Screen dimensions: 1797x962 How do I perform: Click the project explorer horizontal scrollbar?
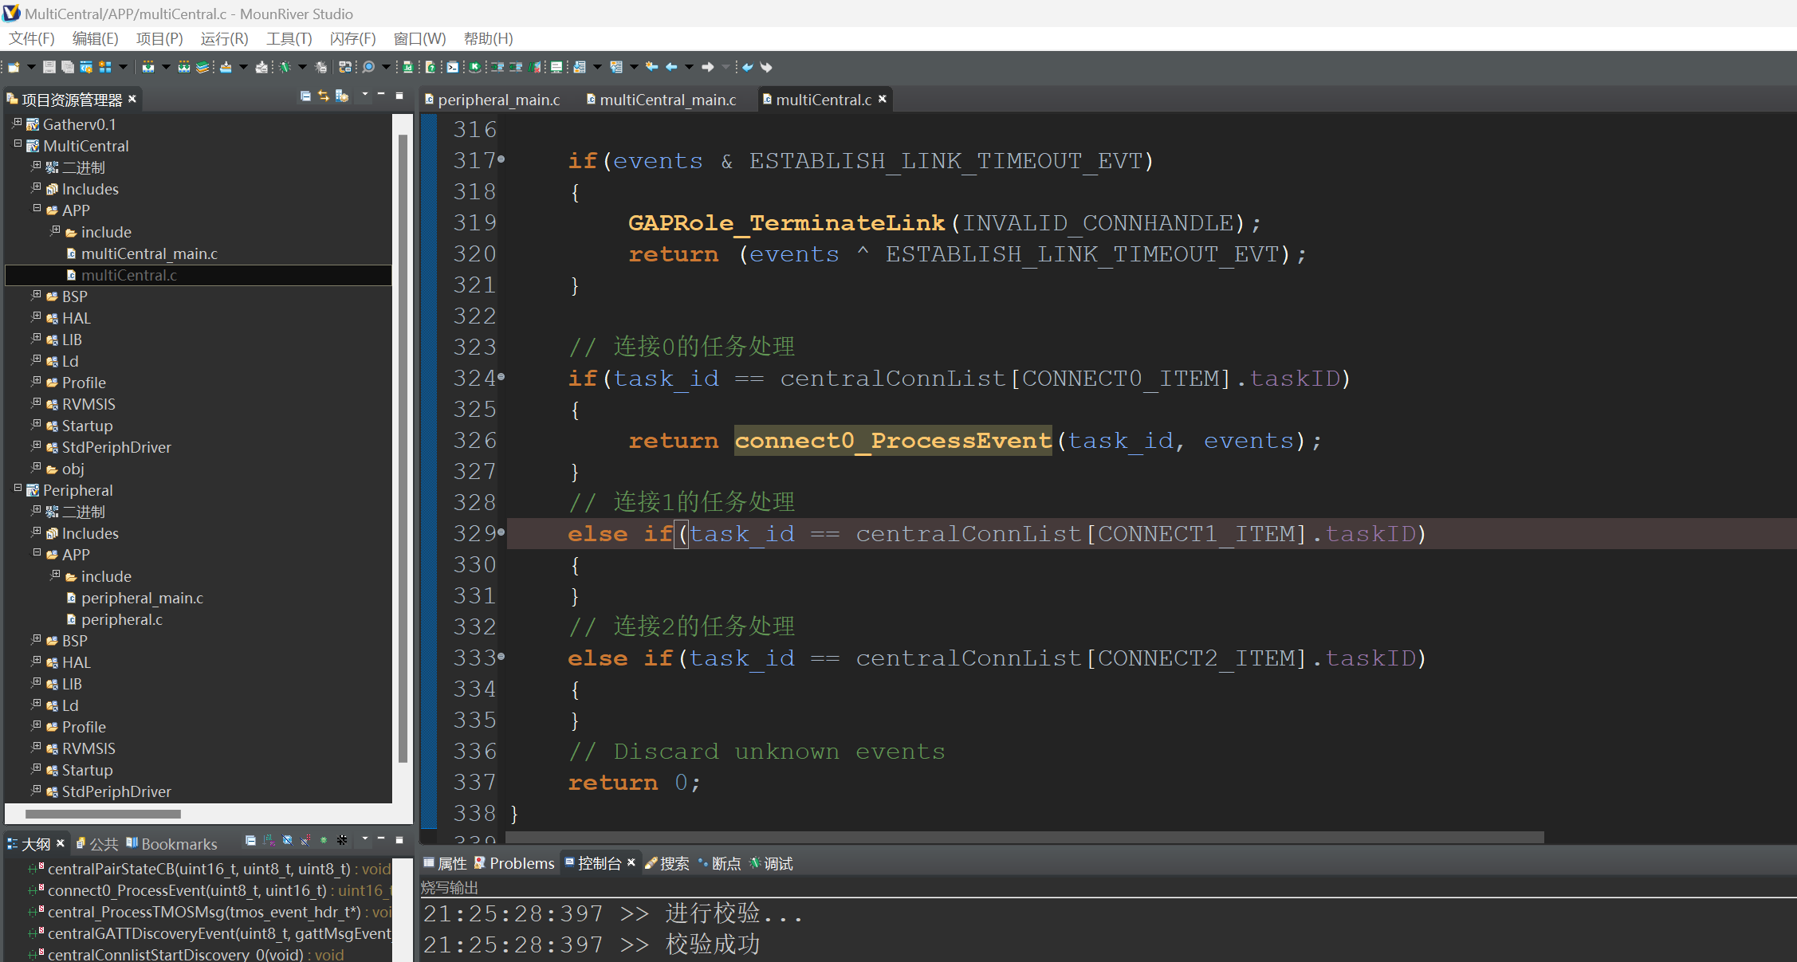click(103, 814)
